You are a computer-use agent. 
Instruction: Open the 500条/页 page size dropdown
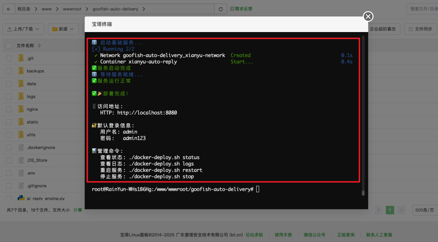click(x=425, y=210)
